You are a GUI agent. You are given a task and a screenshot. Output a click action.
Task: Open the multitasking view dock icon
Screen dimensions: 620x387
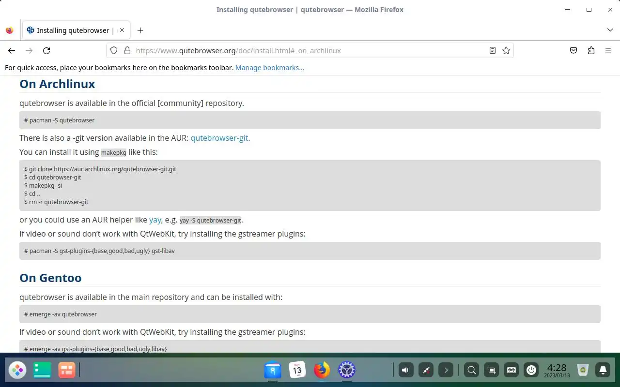[x=42, y=371]
